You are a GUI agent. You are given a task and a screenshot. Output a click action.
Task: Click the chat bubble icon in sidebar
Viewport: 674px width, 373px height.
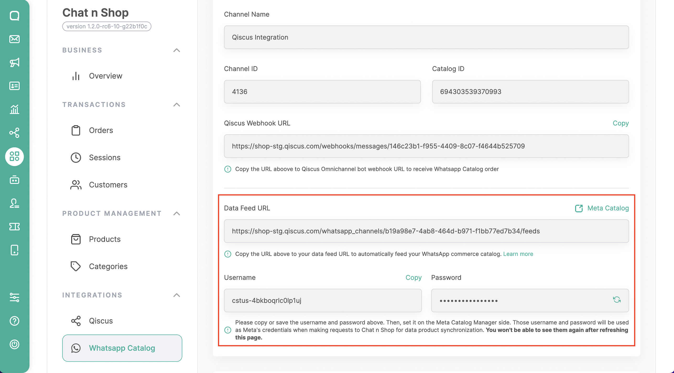14,16
